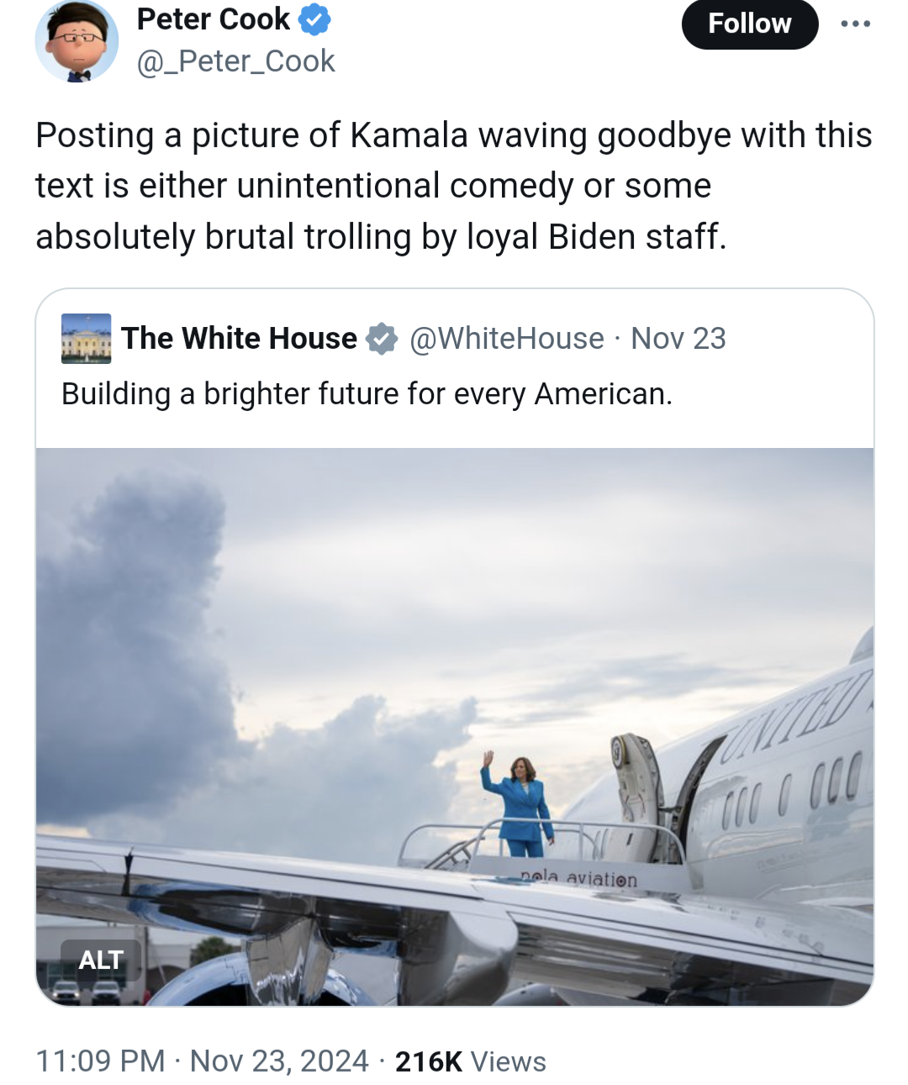Click the Nov 23, 2024 post date
The image size is (908, 1085).
click(x=279, y=1061)
